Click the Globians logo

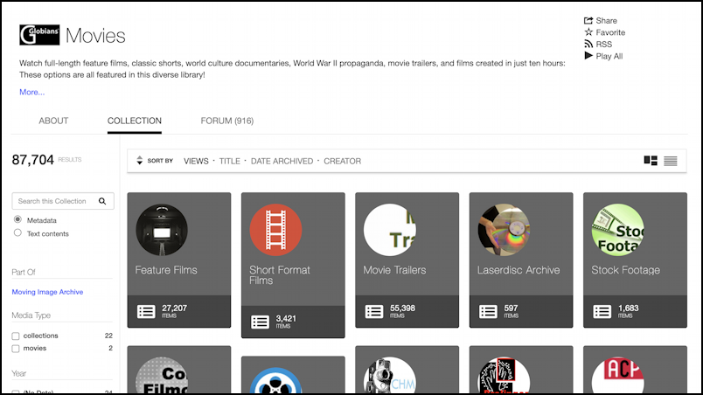[x=39, y=35]
